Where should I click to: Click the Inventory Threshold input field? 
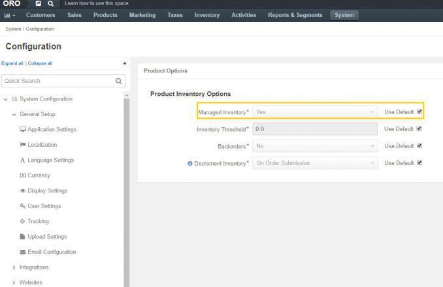click(315, 129)
